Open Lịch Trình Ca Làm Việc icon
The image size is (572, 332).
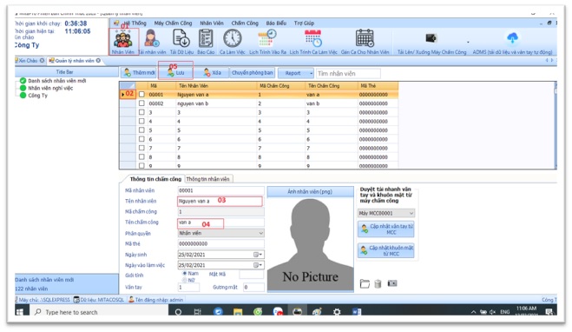313,42
